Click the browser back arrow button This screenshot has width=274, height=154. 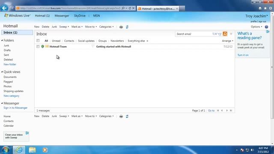click(x=4, y=8)
